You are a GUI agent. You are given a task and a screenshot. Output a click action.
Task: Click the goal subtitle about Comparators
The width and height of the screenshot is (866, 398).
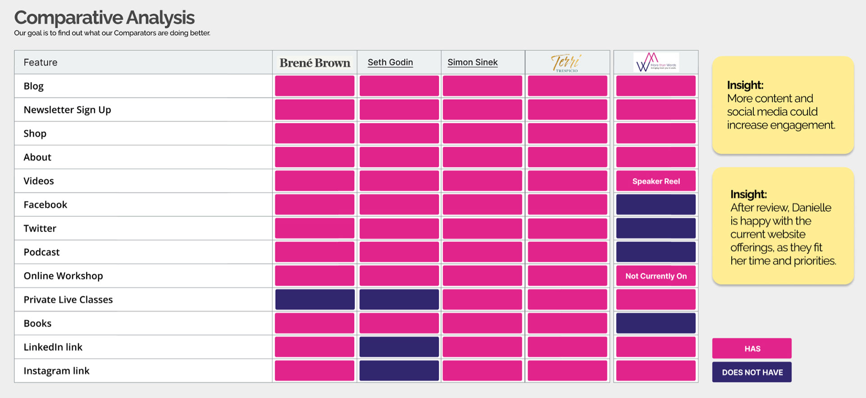(x=112, y=33)
